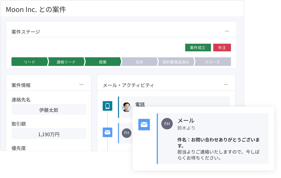Click the profile photo beside 電話
281x178 pixels.
tap(126, 107)
